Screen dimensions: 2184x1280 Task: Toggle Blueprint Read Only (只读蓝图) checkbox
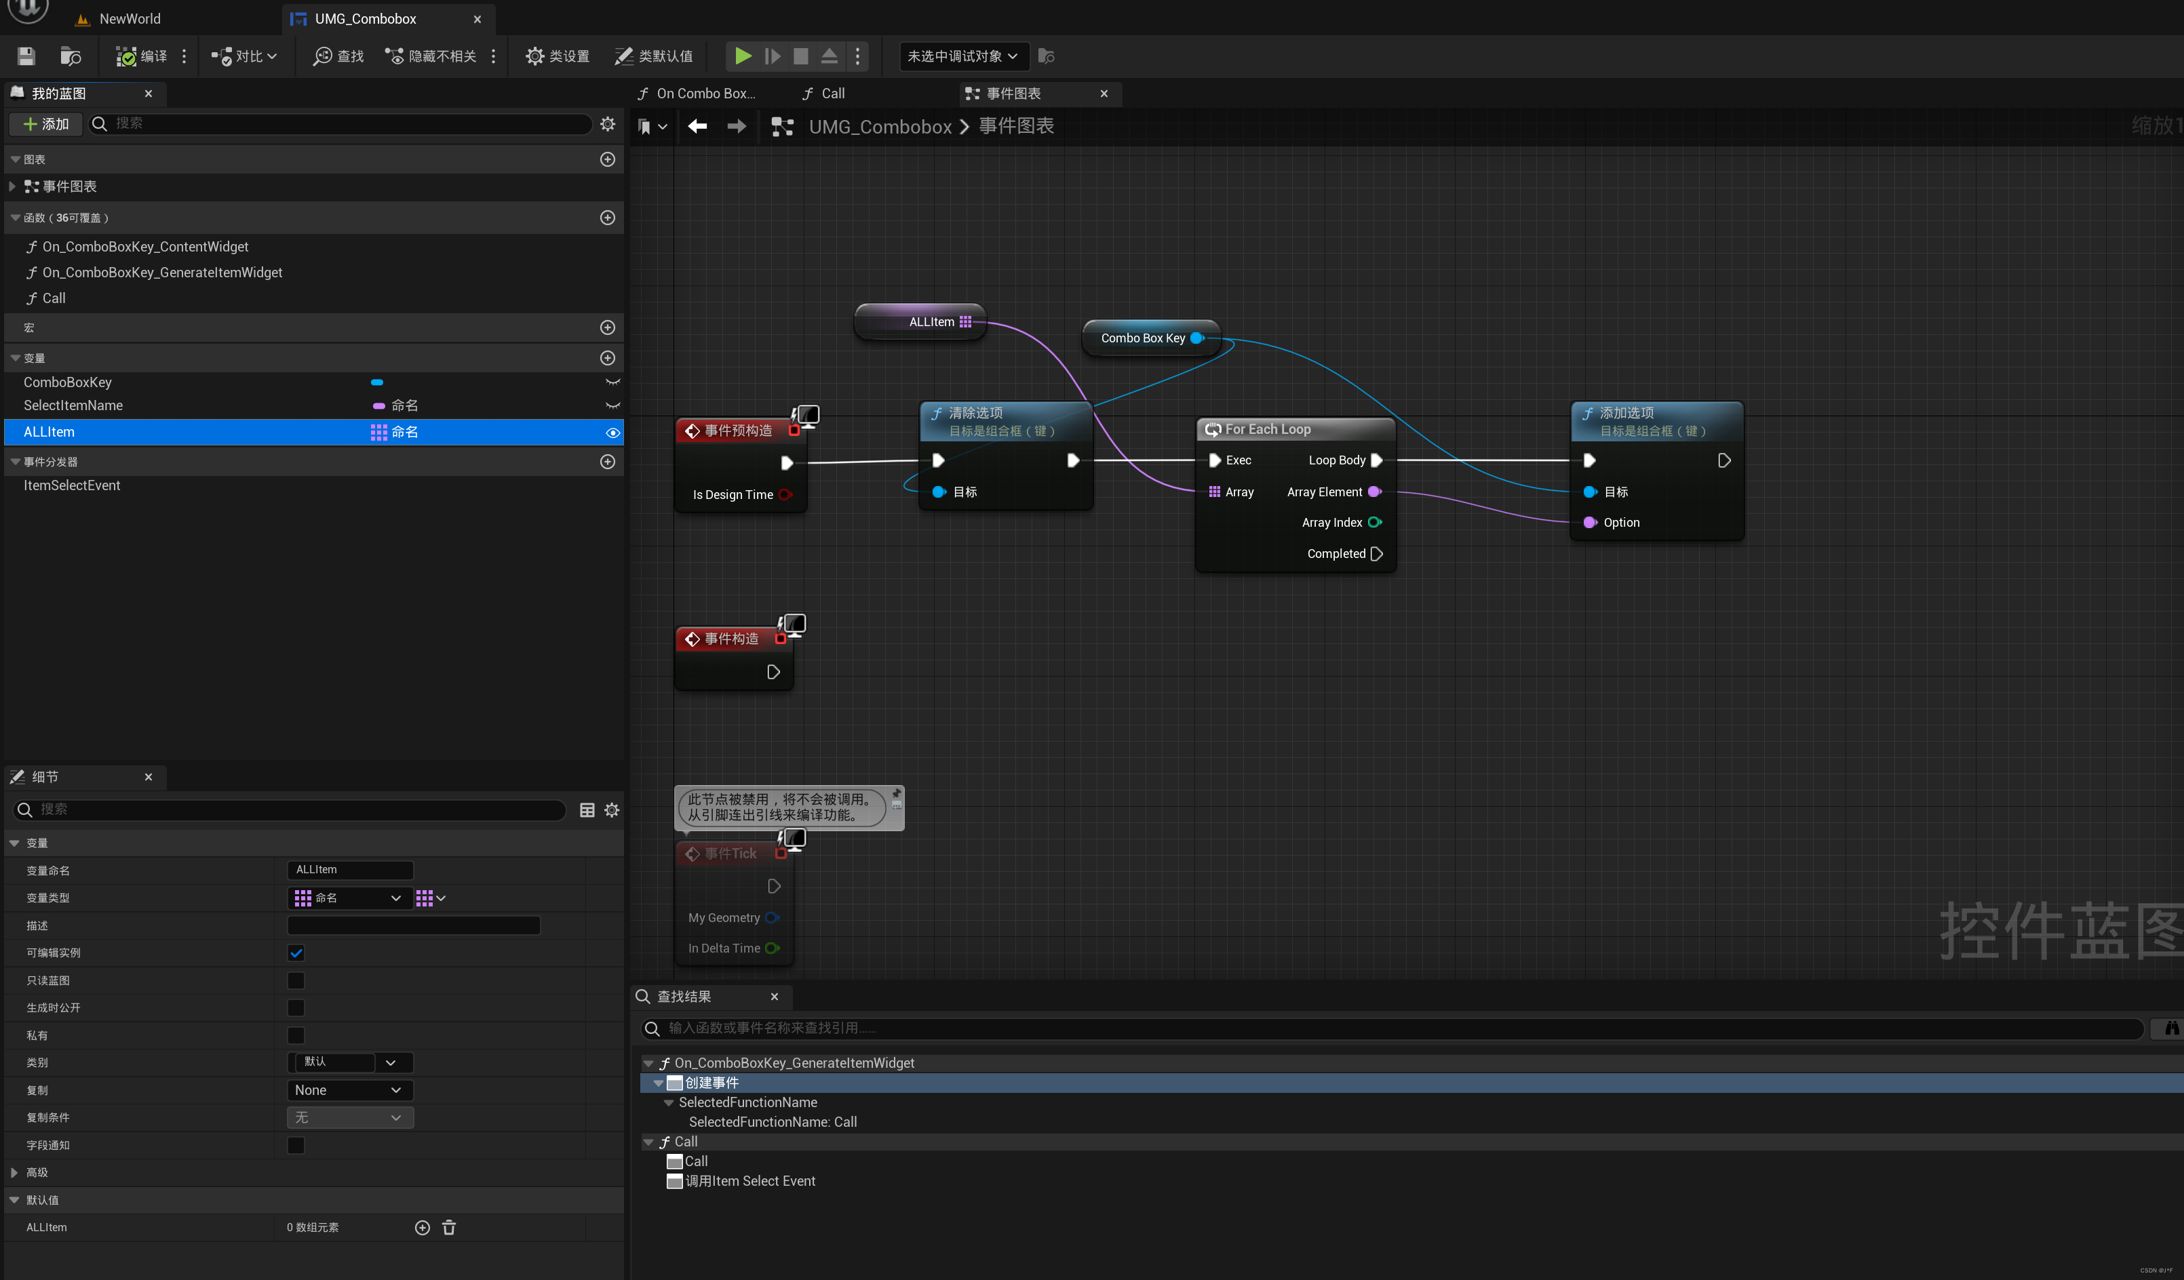click(x=296, y=980)
